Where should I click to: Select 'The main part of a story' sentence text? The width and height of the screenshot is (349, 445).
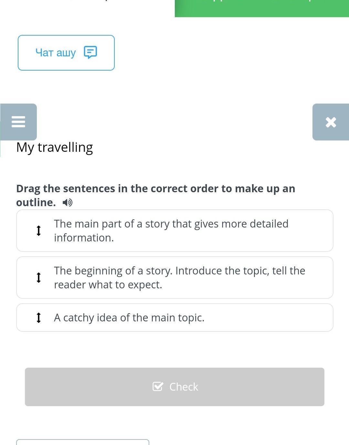pos(171,230)
